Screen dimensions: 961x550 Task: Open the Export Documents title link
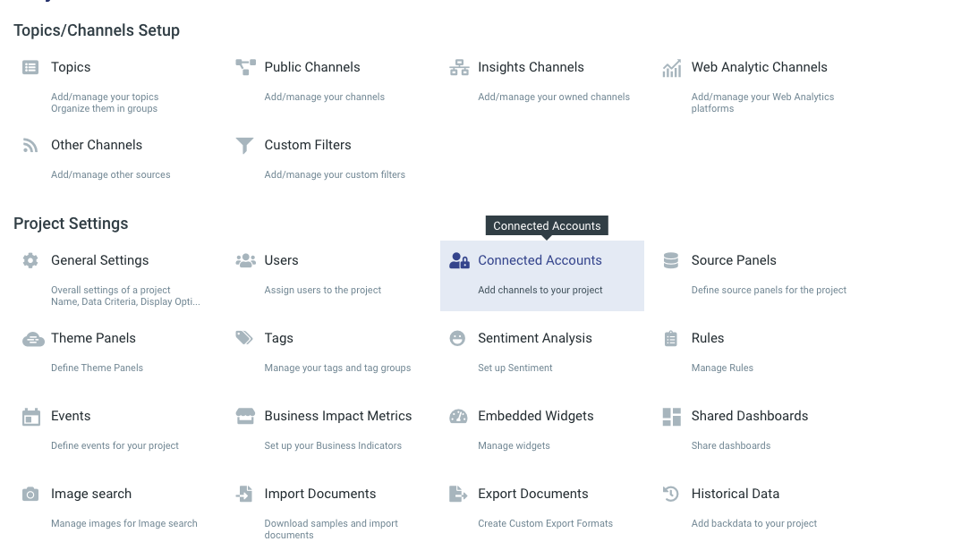[x=533, y=494]
